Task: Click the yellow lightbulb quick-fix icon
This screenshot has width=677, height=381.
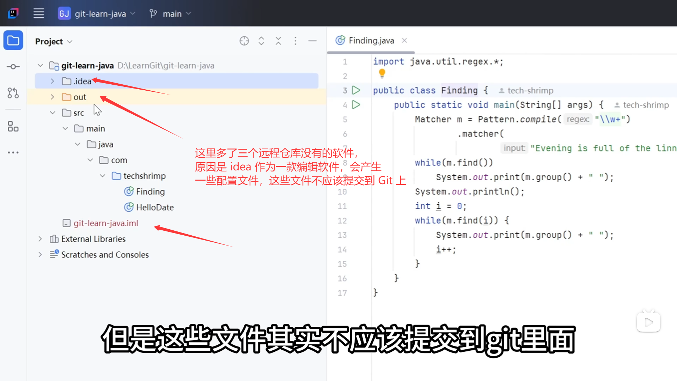Action: click(382, 73)
